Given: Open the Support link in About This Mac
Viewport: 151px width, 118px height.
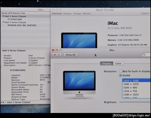Looking at the screenshot, I should (x=145, y=13).
